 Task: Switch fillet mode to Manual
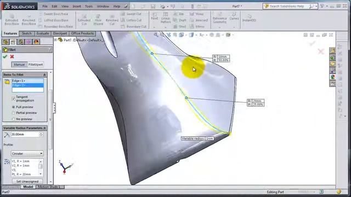(19, 65)
